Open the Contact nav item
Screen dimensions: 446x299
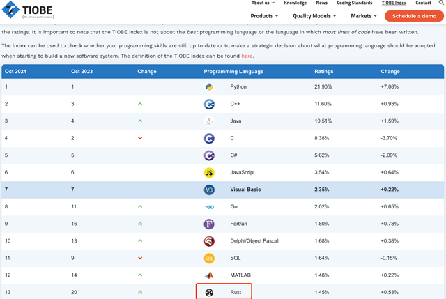(423, 3)
